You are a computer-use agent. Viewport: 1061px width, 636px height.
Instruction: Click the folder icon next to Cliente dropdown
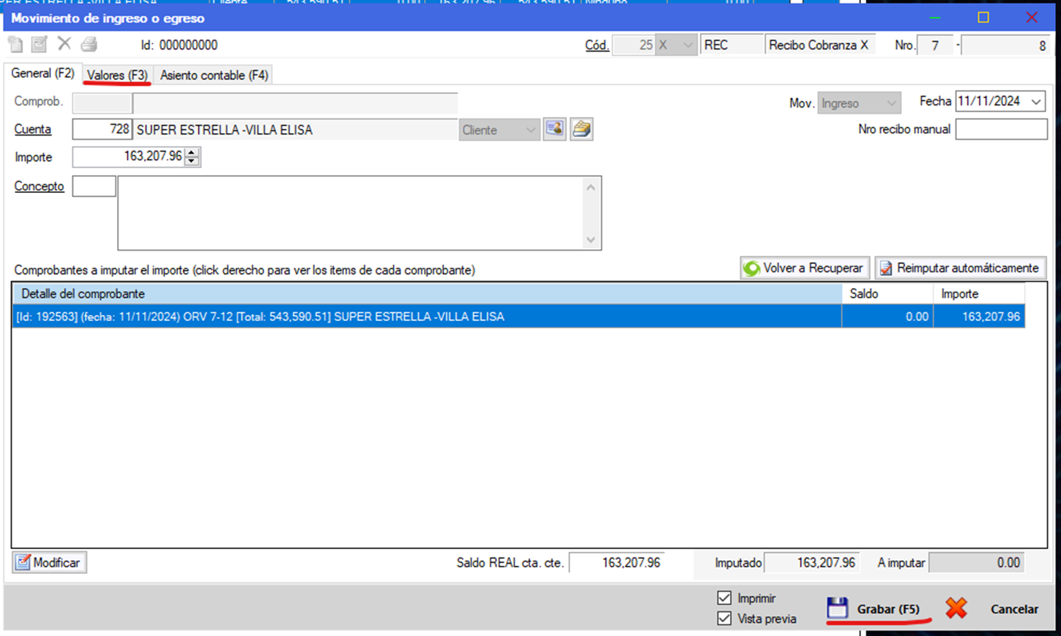coord(581,129)
